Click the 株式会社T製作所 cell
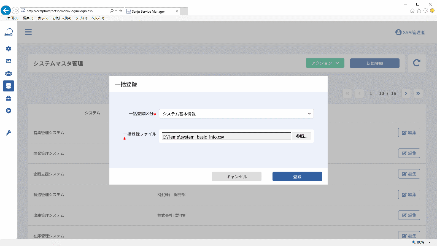Image resolution: width=437 pixels, height=246 pixels. tap(172, 215)
